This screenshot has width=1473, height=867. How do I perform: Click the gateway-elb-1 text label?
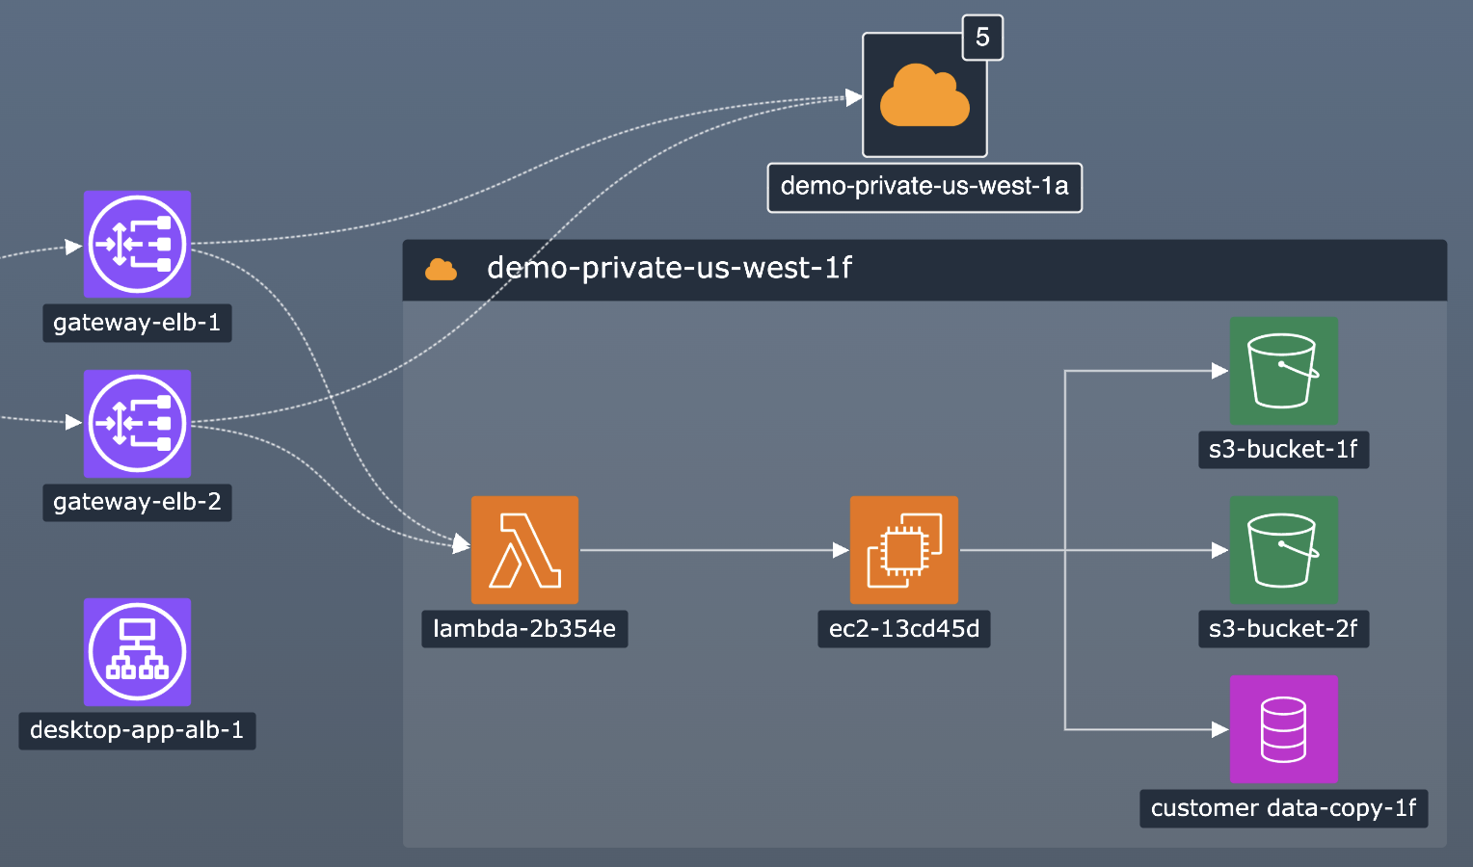click(x=137, y=323)
